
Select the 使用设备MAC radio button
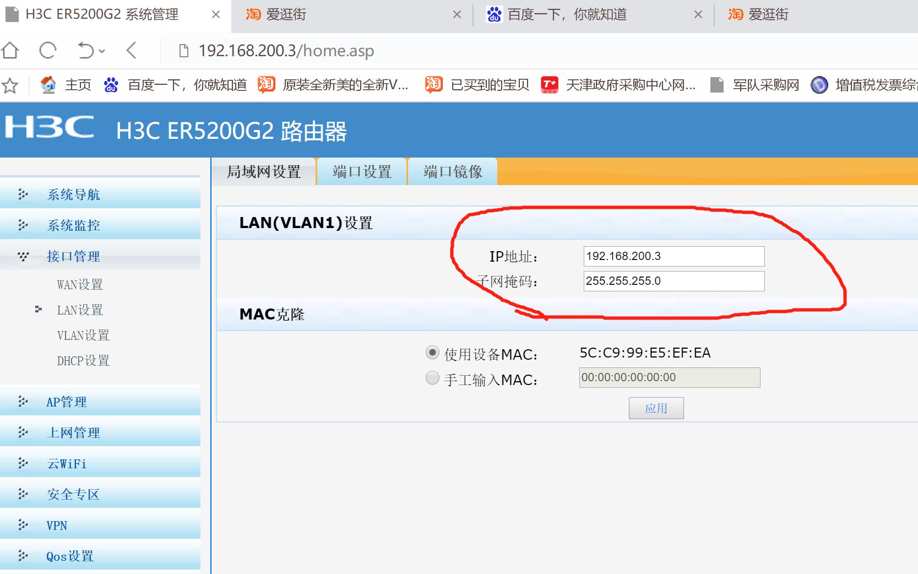click(x=432, y=353)
